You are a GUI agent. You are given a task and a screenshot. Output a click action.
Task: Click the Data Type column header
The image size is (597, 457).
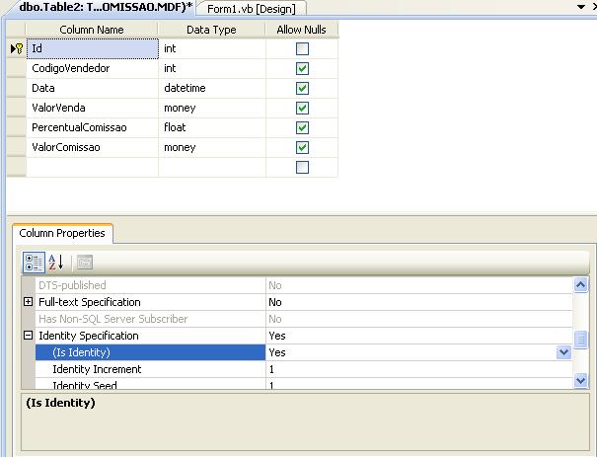211,30
